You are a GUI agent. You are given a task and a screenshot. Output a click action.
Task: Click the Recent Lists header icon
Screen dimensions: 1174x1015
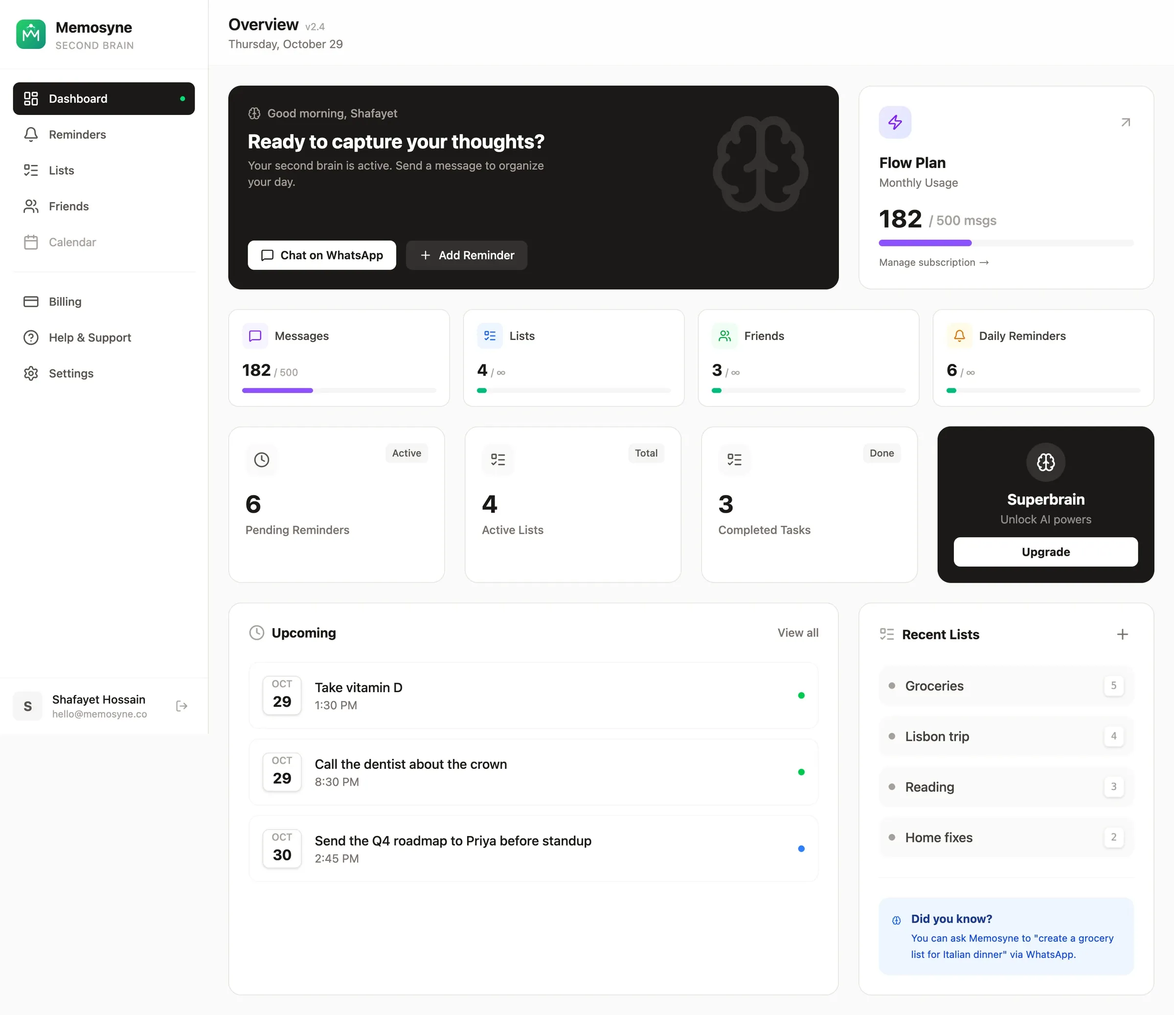(x=887, y=634)
